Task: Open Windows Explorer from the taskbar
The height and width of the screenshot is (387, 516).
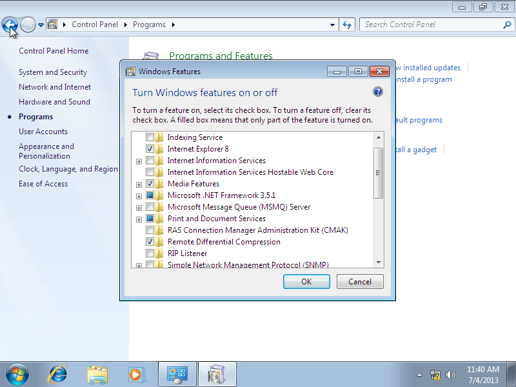Action: point(97,374)
